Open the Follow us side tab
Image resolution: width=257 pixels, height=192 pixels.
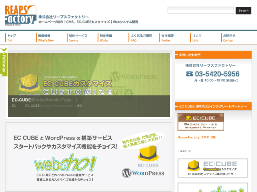(4, 64)
